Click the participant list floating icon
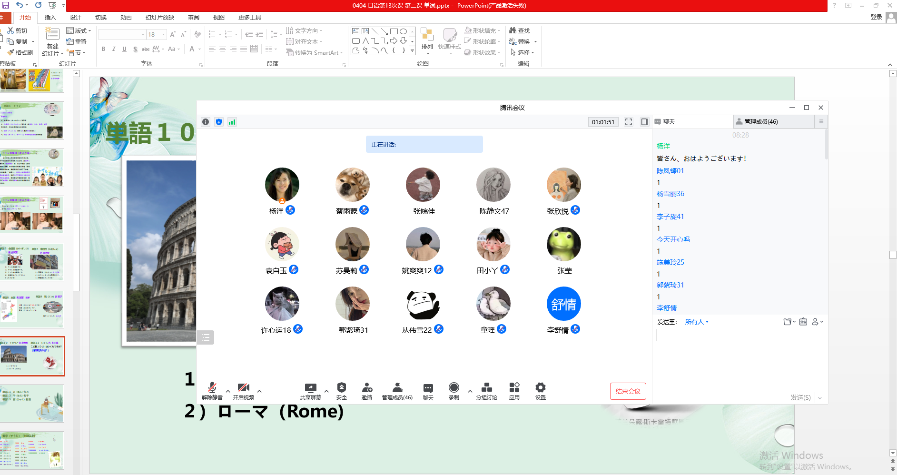The height and width of the screenshot is (475, 897). [206, 337]
